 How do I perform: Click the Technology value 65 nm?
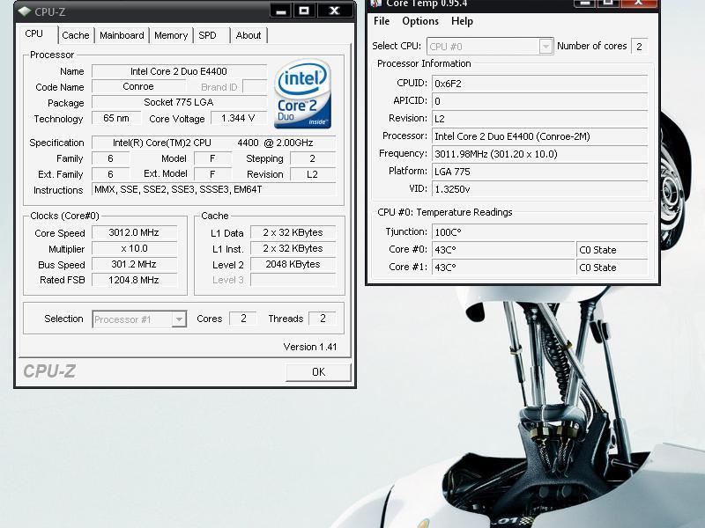[116, 118]
